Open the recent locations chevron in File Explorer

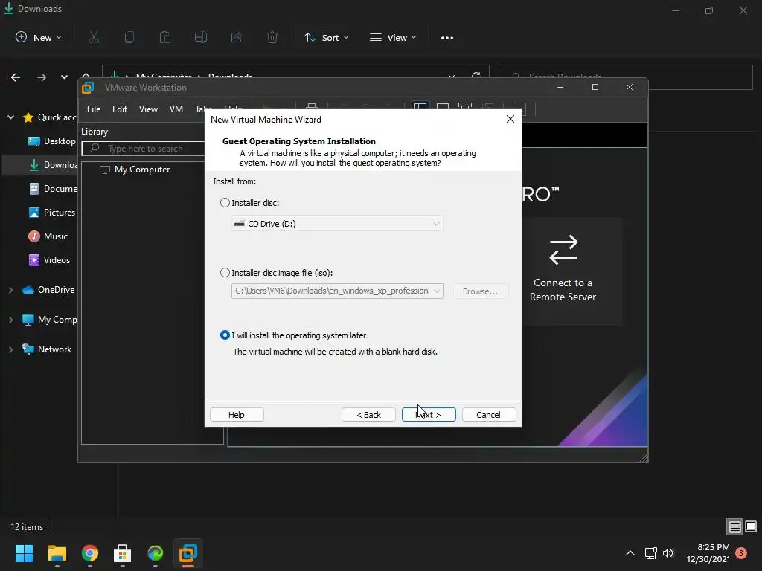64,77
